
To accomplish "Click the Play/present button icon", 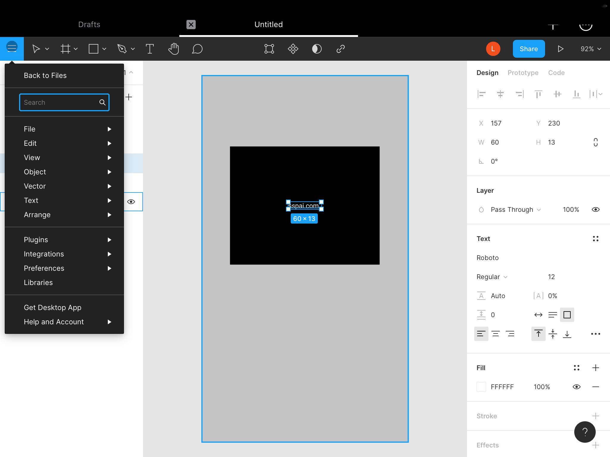I will pos(561,48).
